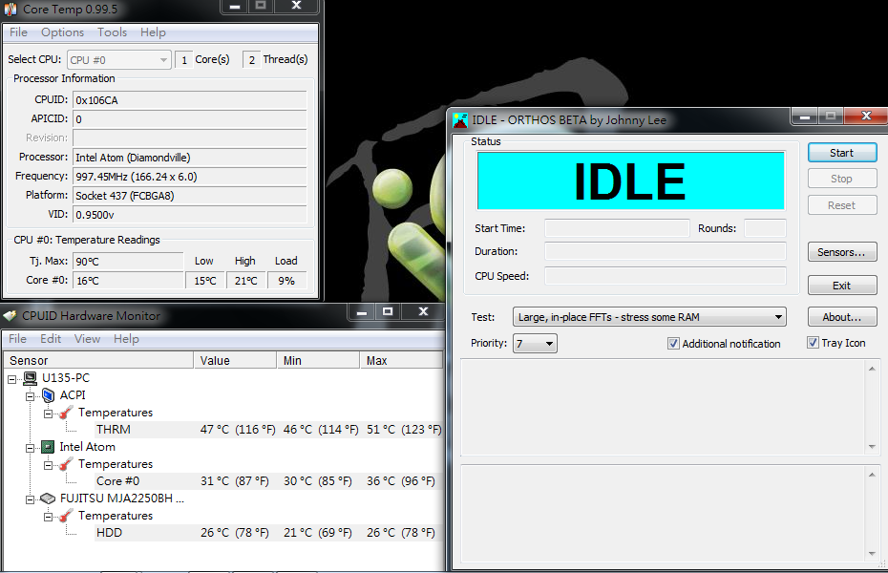Collapse the Intel Atom tree node
888x573 pixels.
click(x=30, y=447)
